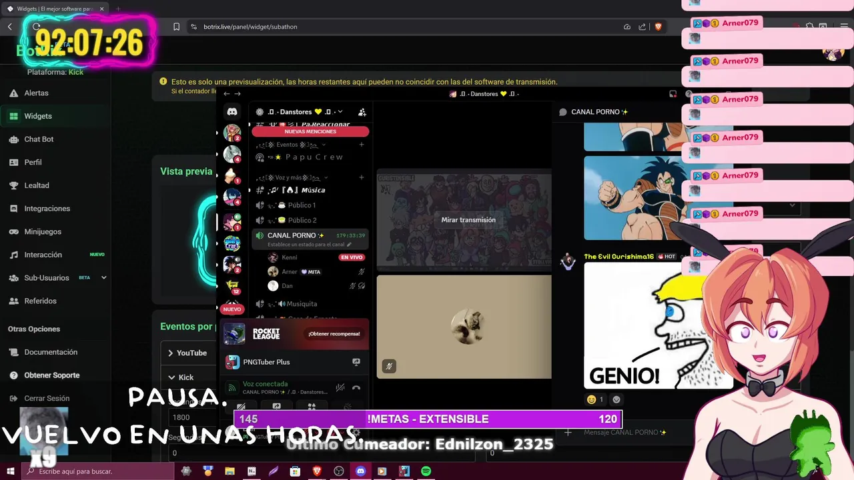The height and width of the screenshot is (480, 854).
Task: Open OBS Studio from the taskbar
Action: point(339,471)
